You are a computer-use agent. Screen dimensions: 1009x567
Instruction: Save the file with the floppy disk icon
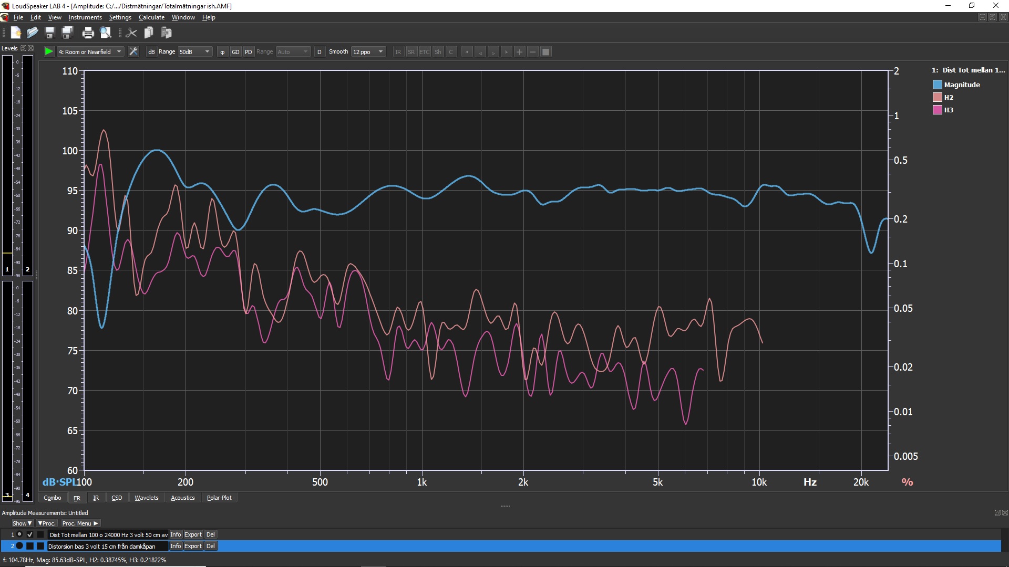(50, 33)
